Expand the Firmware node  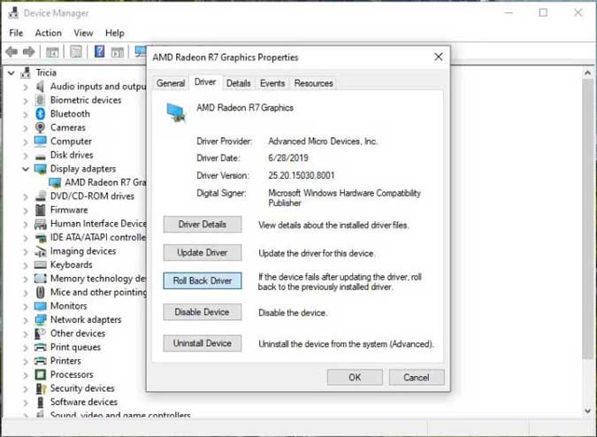[26, 211]
